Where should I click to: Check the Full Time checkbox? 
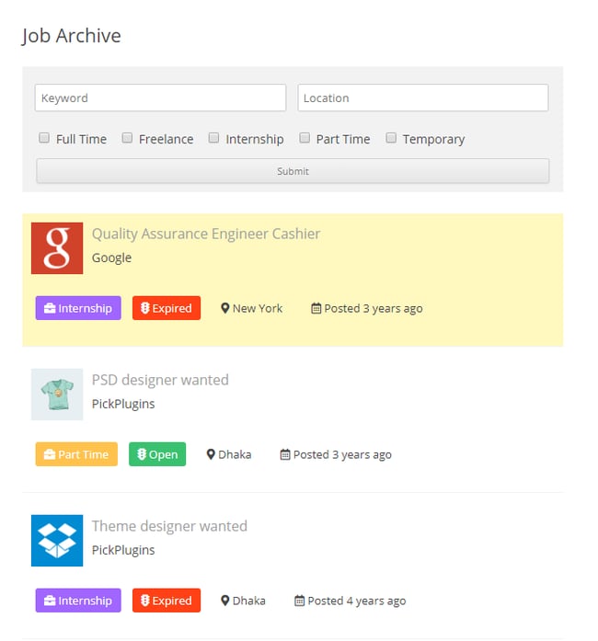[44, 139]
